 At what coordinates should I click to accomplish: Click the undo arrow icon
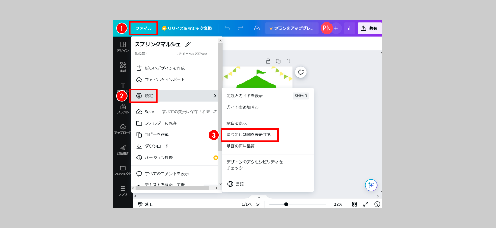227,28
